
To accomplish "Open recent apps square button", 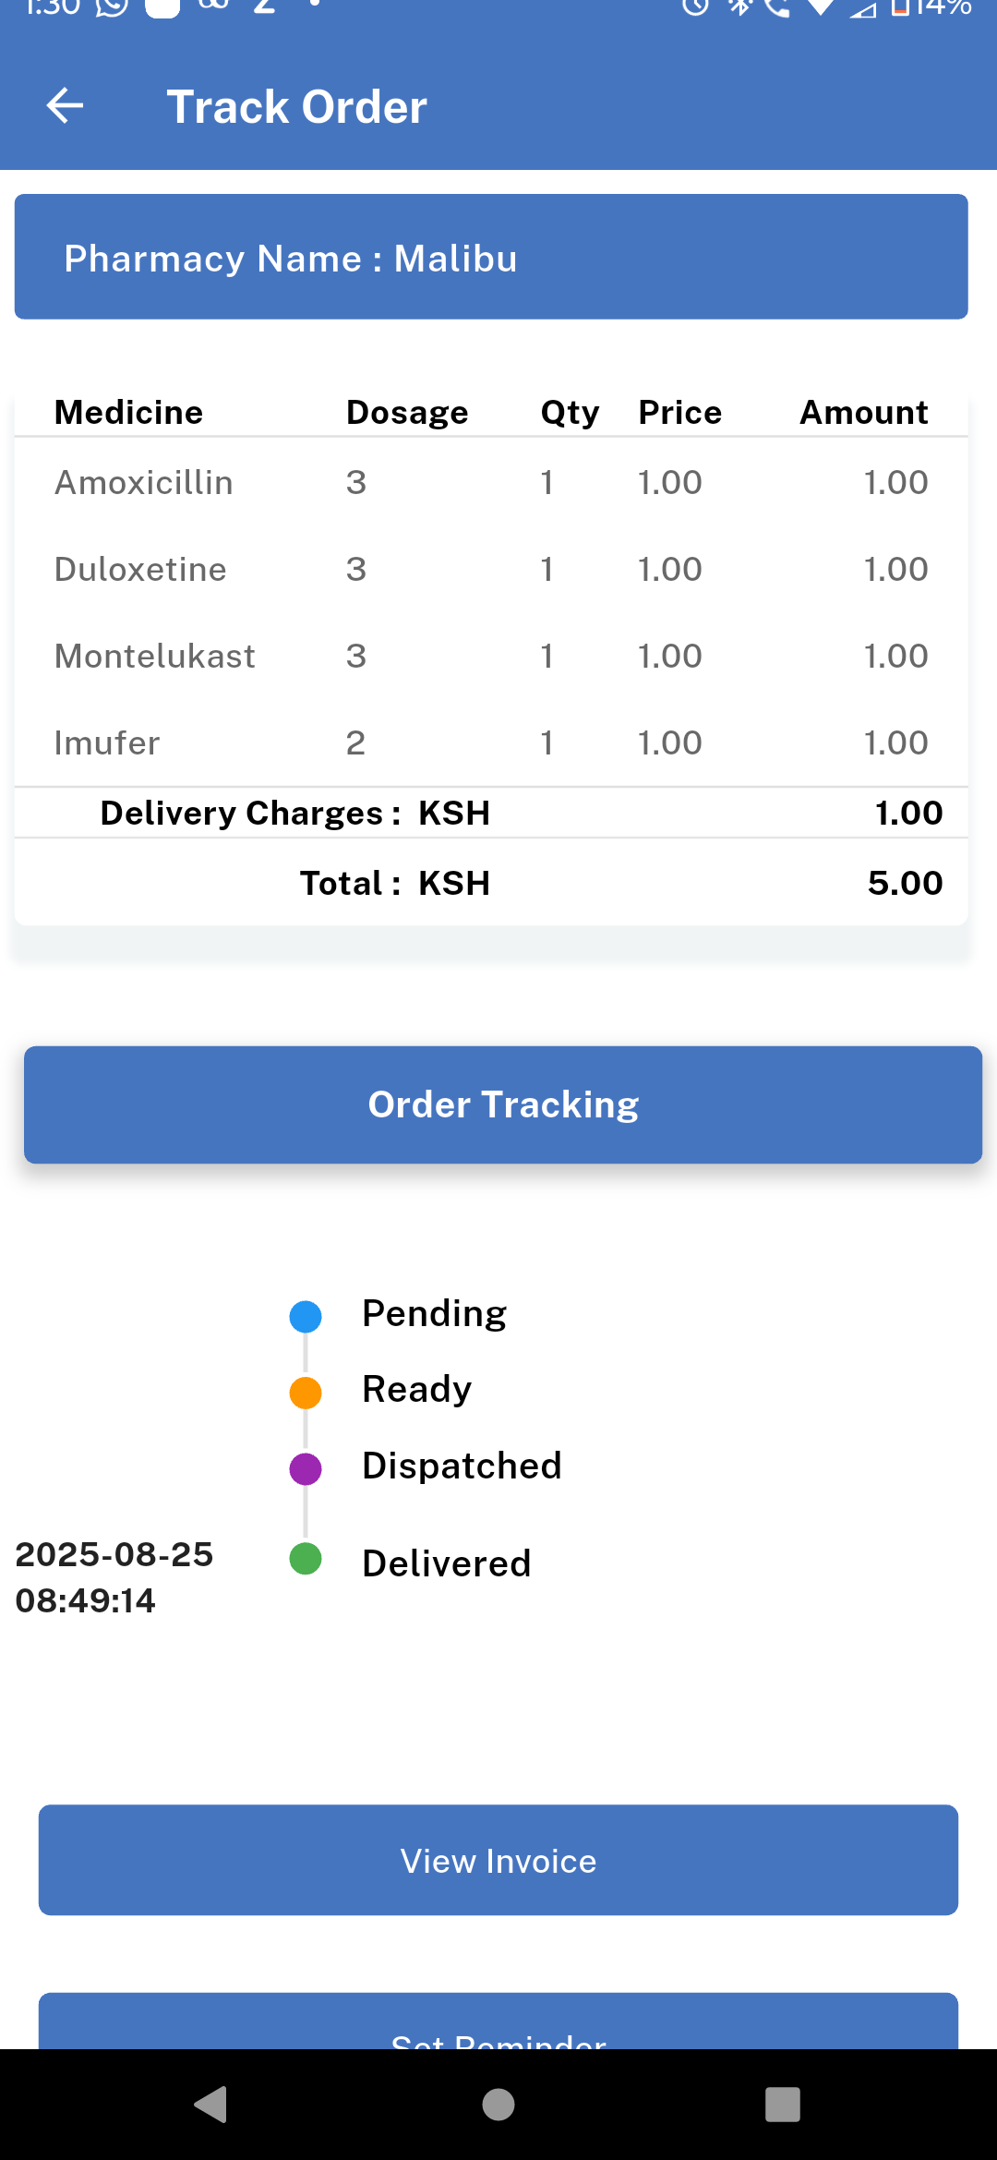I will [x=782, y=2105].
